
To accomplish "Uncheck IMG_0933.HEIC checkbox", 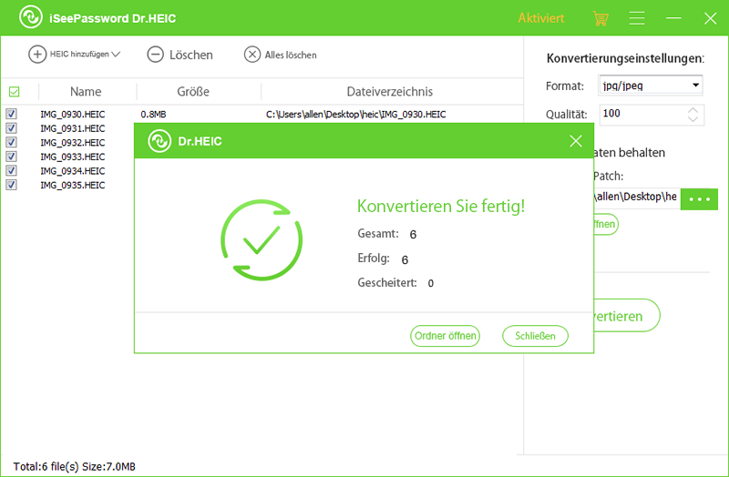I will tap(11, 157).
